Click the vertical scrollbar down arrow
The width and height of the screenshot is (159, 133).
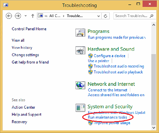click(154, 128)
